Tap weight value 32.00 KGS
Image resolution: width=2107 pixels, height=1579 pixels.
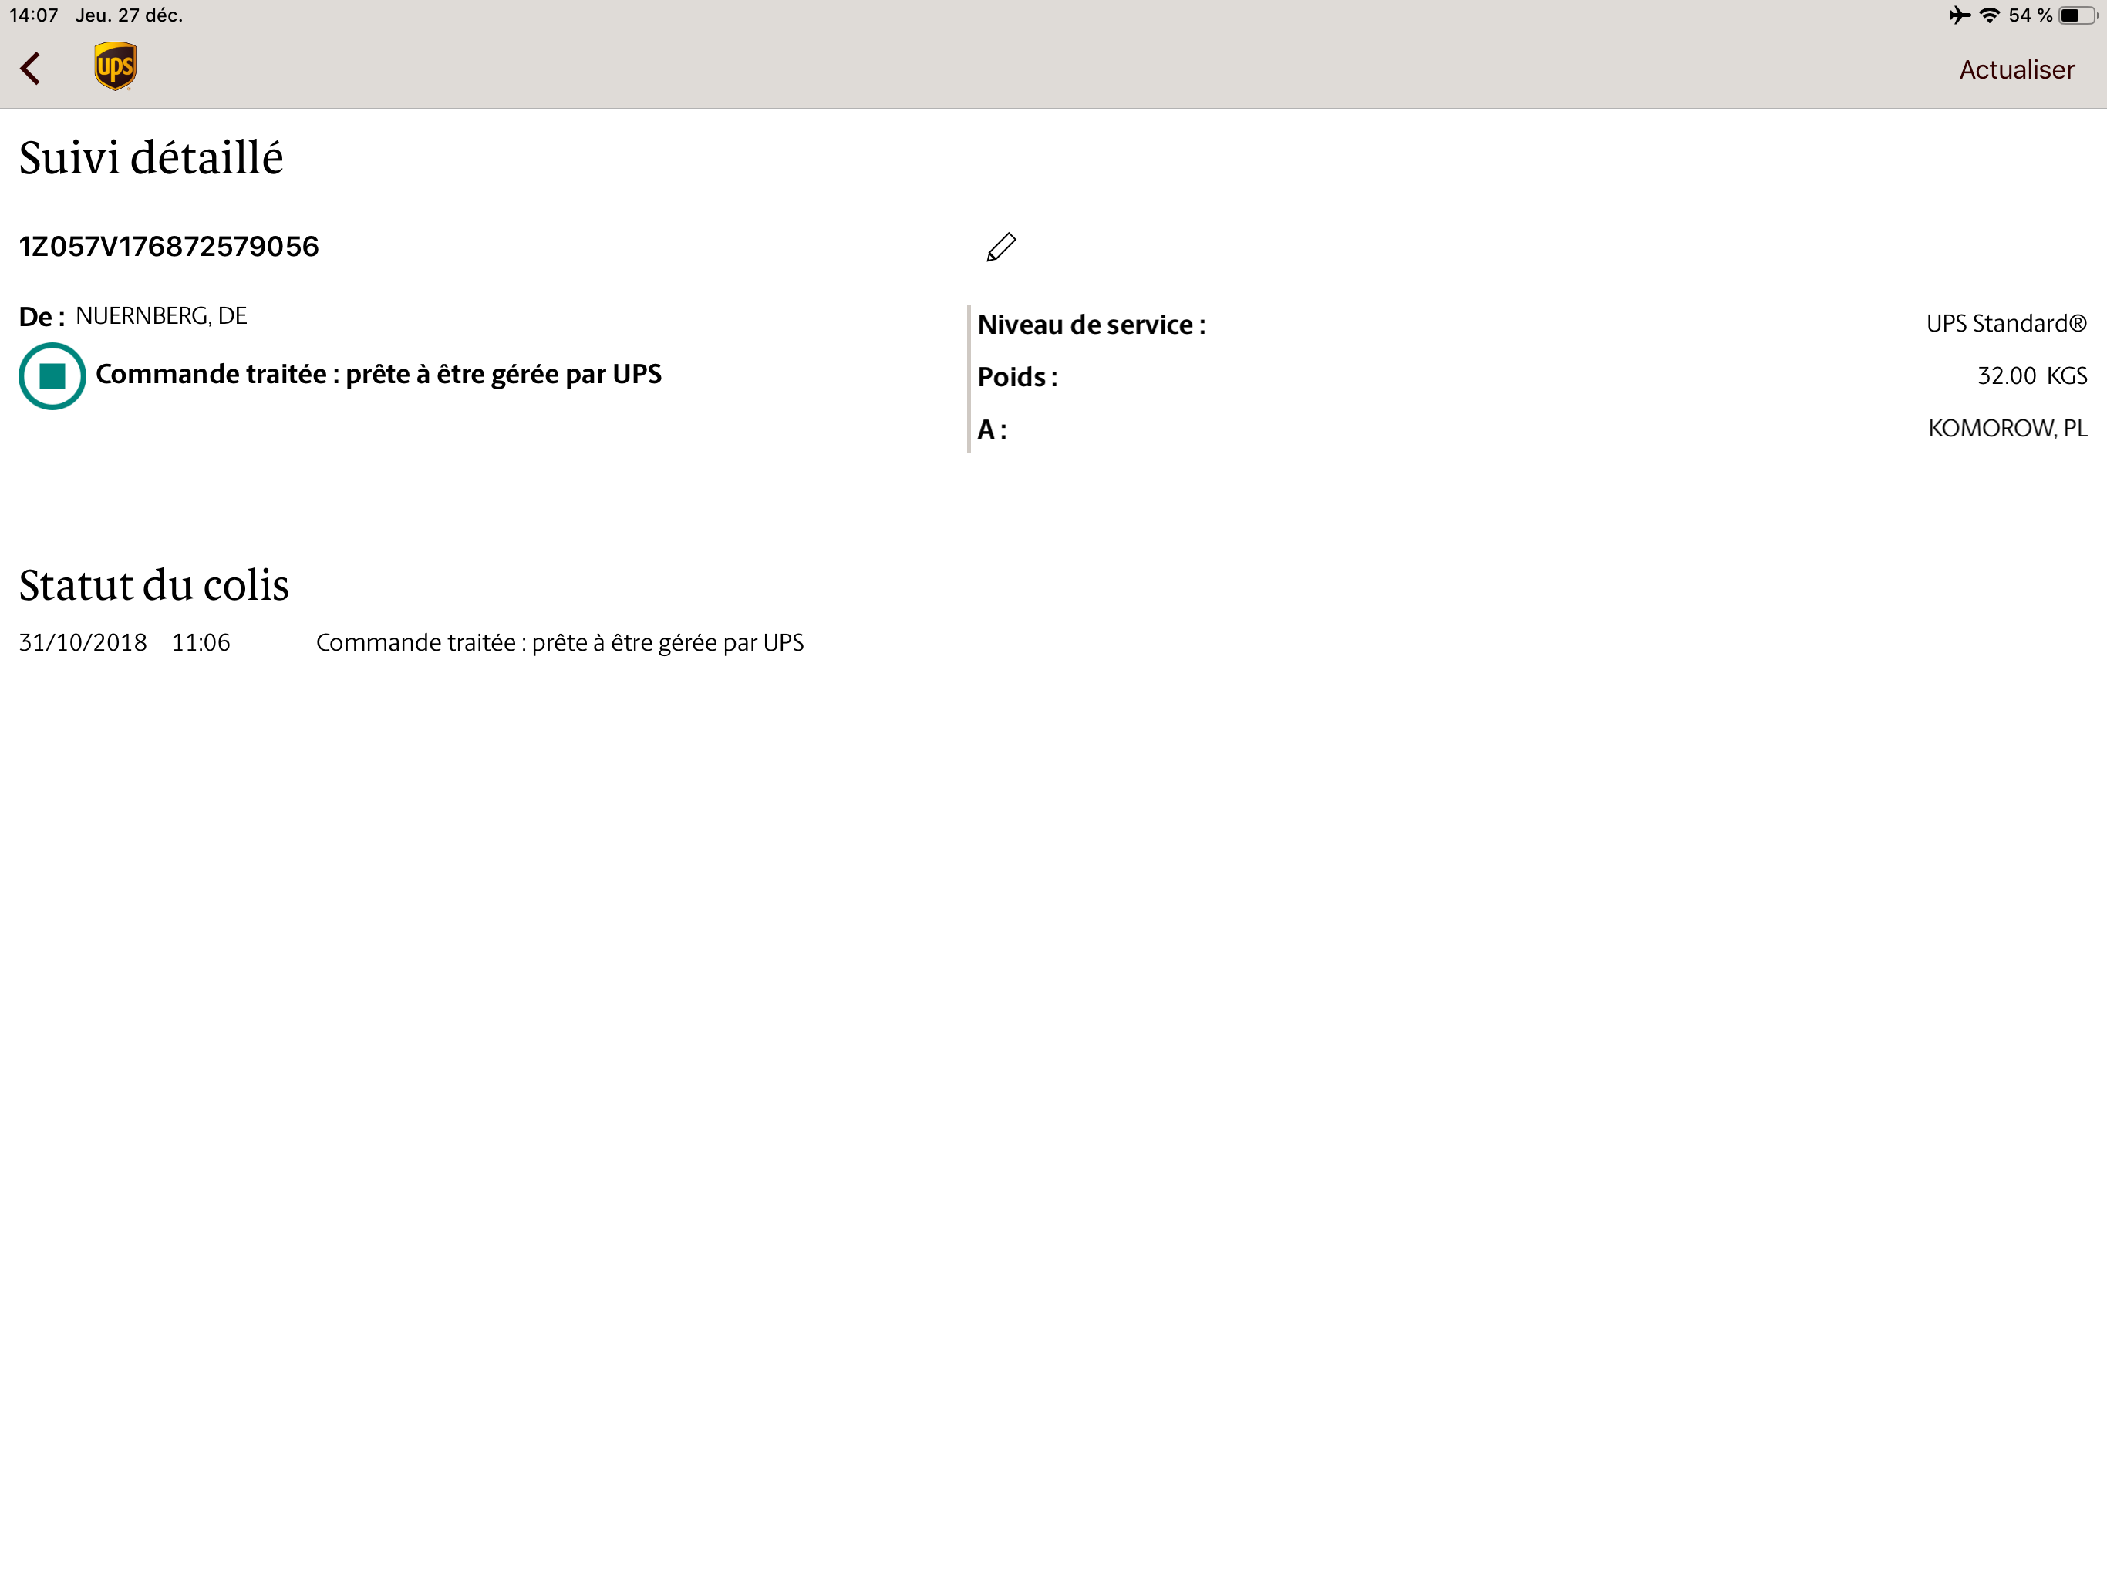click(x=2031, y=376)
